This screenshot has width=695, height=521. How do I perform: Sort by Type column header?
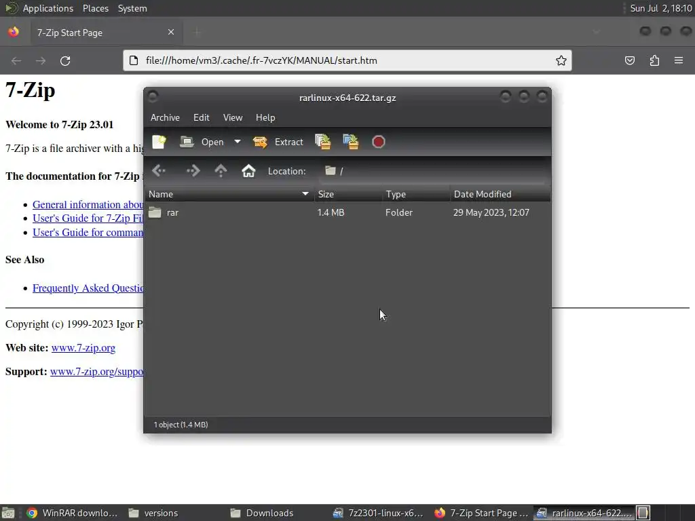pyautogui.click(x=416, y=194)
